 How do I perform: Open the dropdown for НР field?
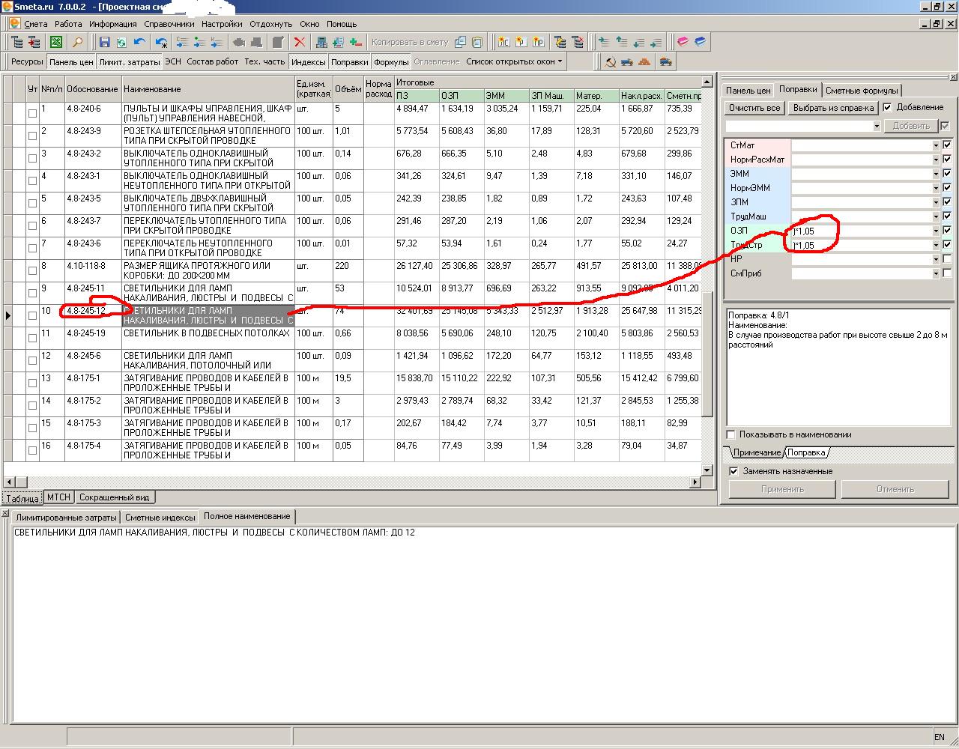point(936,259)
